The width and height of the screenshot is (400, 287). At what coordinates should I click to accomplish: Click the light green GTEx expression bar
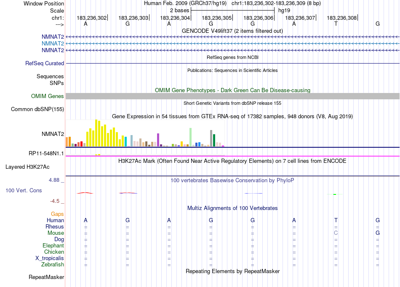[191, 137]
